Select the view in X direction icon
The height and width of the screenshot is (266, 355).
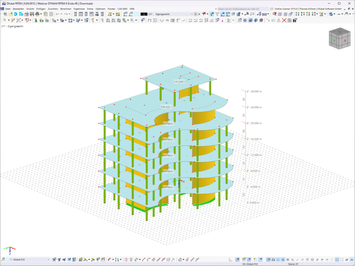coord(297,14)
